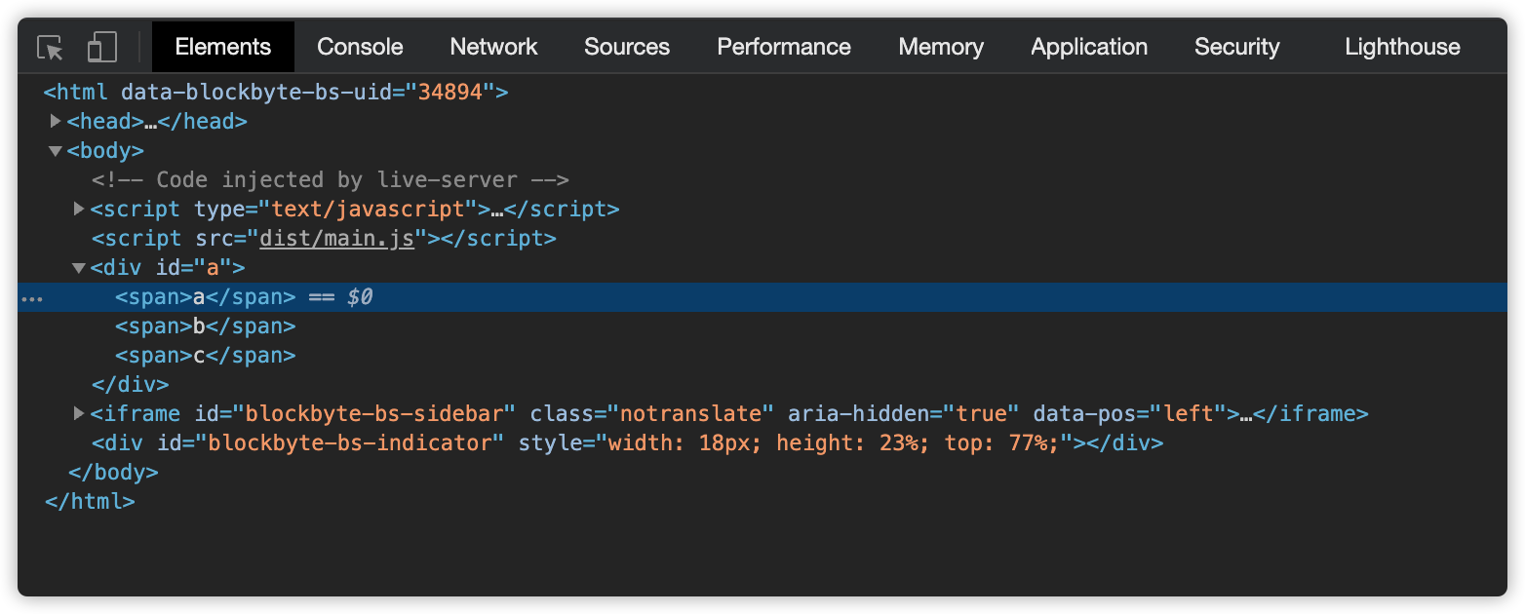Toggle the device toolbar icon

coord(101,47)
